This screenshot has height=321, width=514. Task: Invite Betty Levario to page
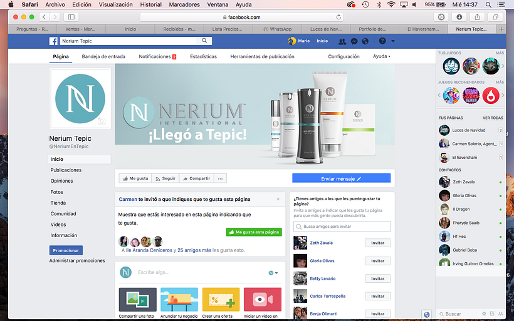coord(377,278)
